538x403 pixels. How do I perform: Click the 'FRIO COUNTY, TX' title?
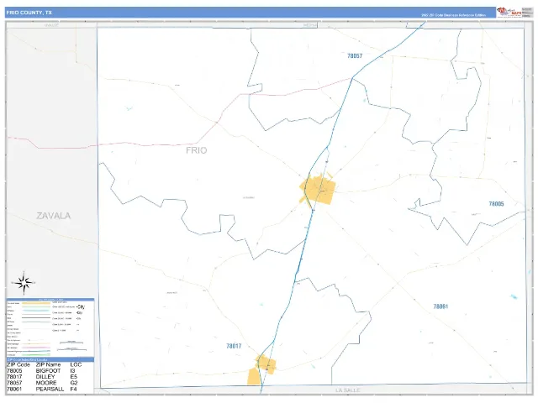[x=29, y=13]
